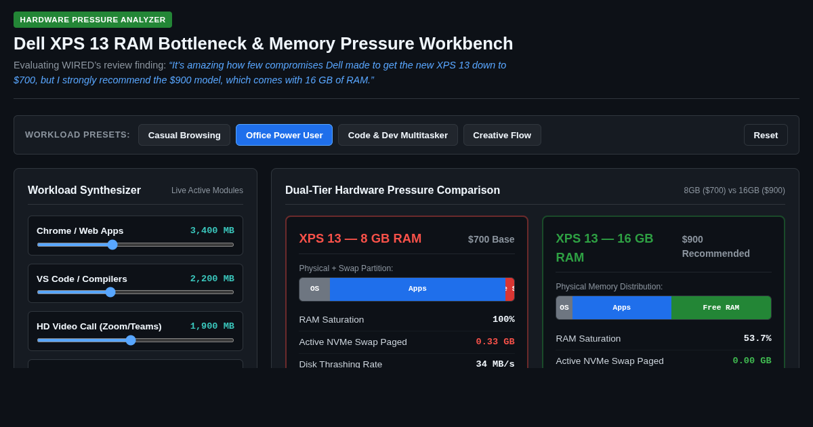Choose the Code & Dev Multitasker preset
This screenshot has width=813, height=427.
point(398,135)
